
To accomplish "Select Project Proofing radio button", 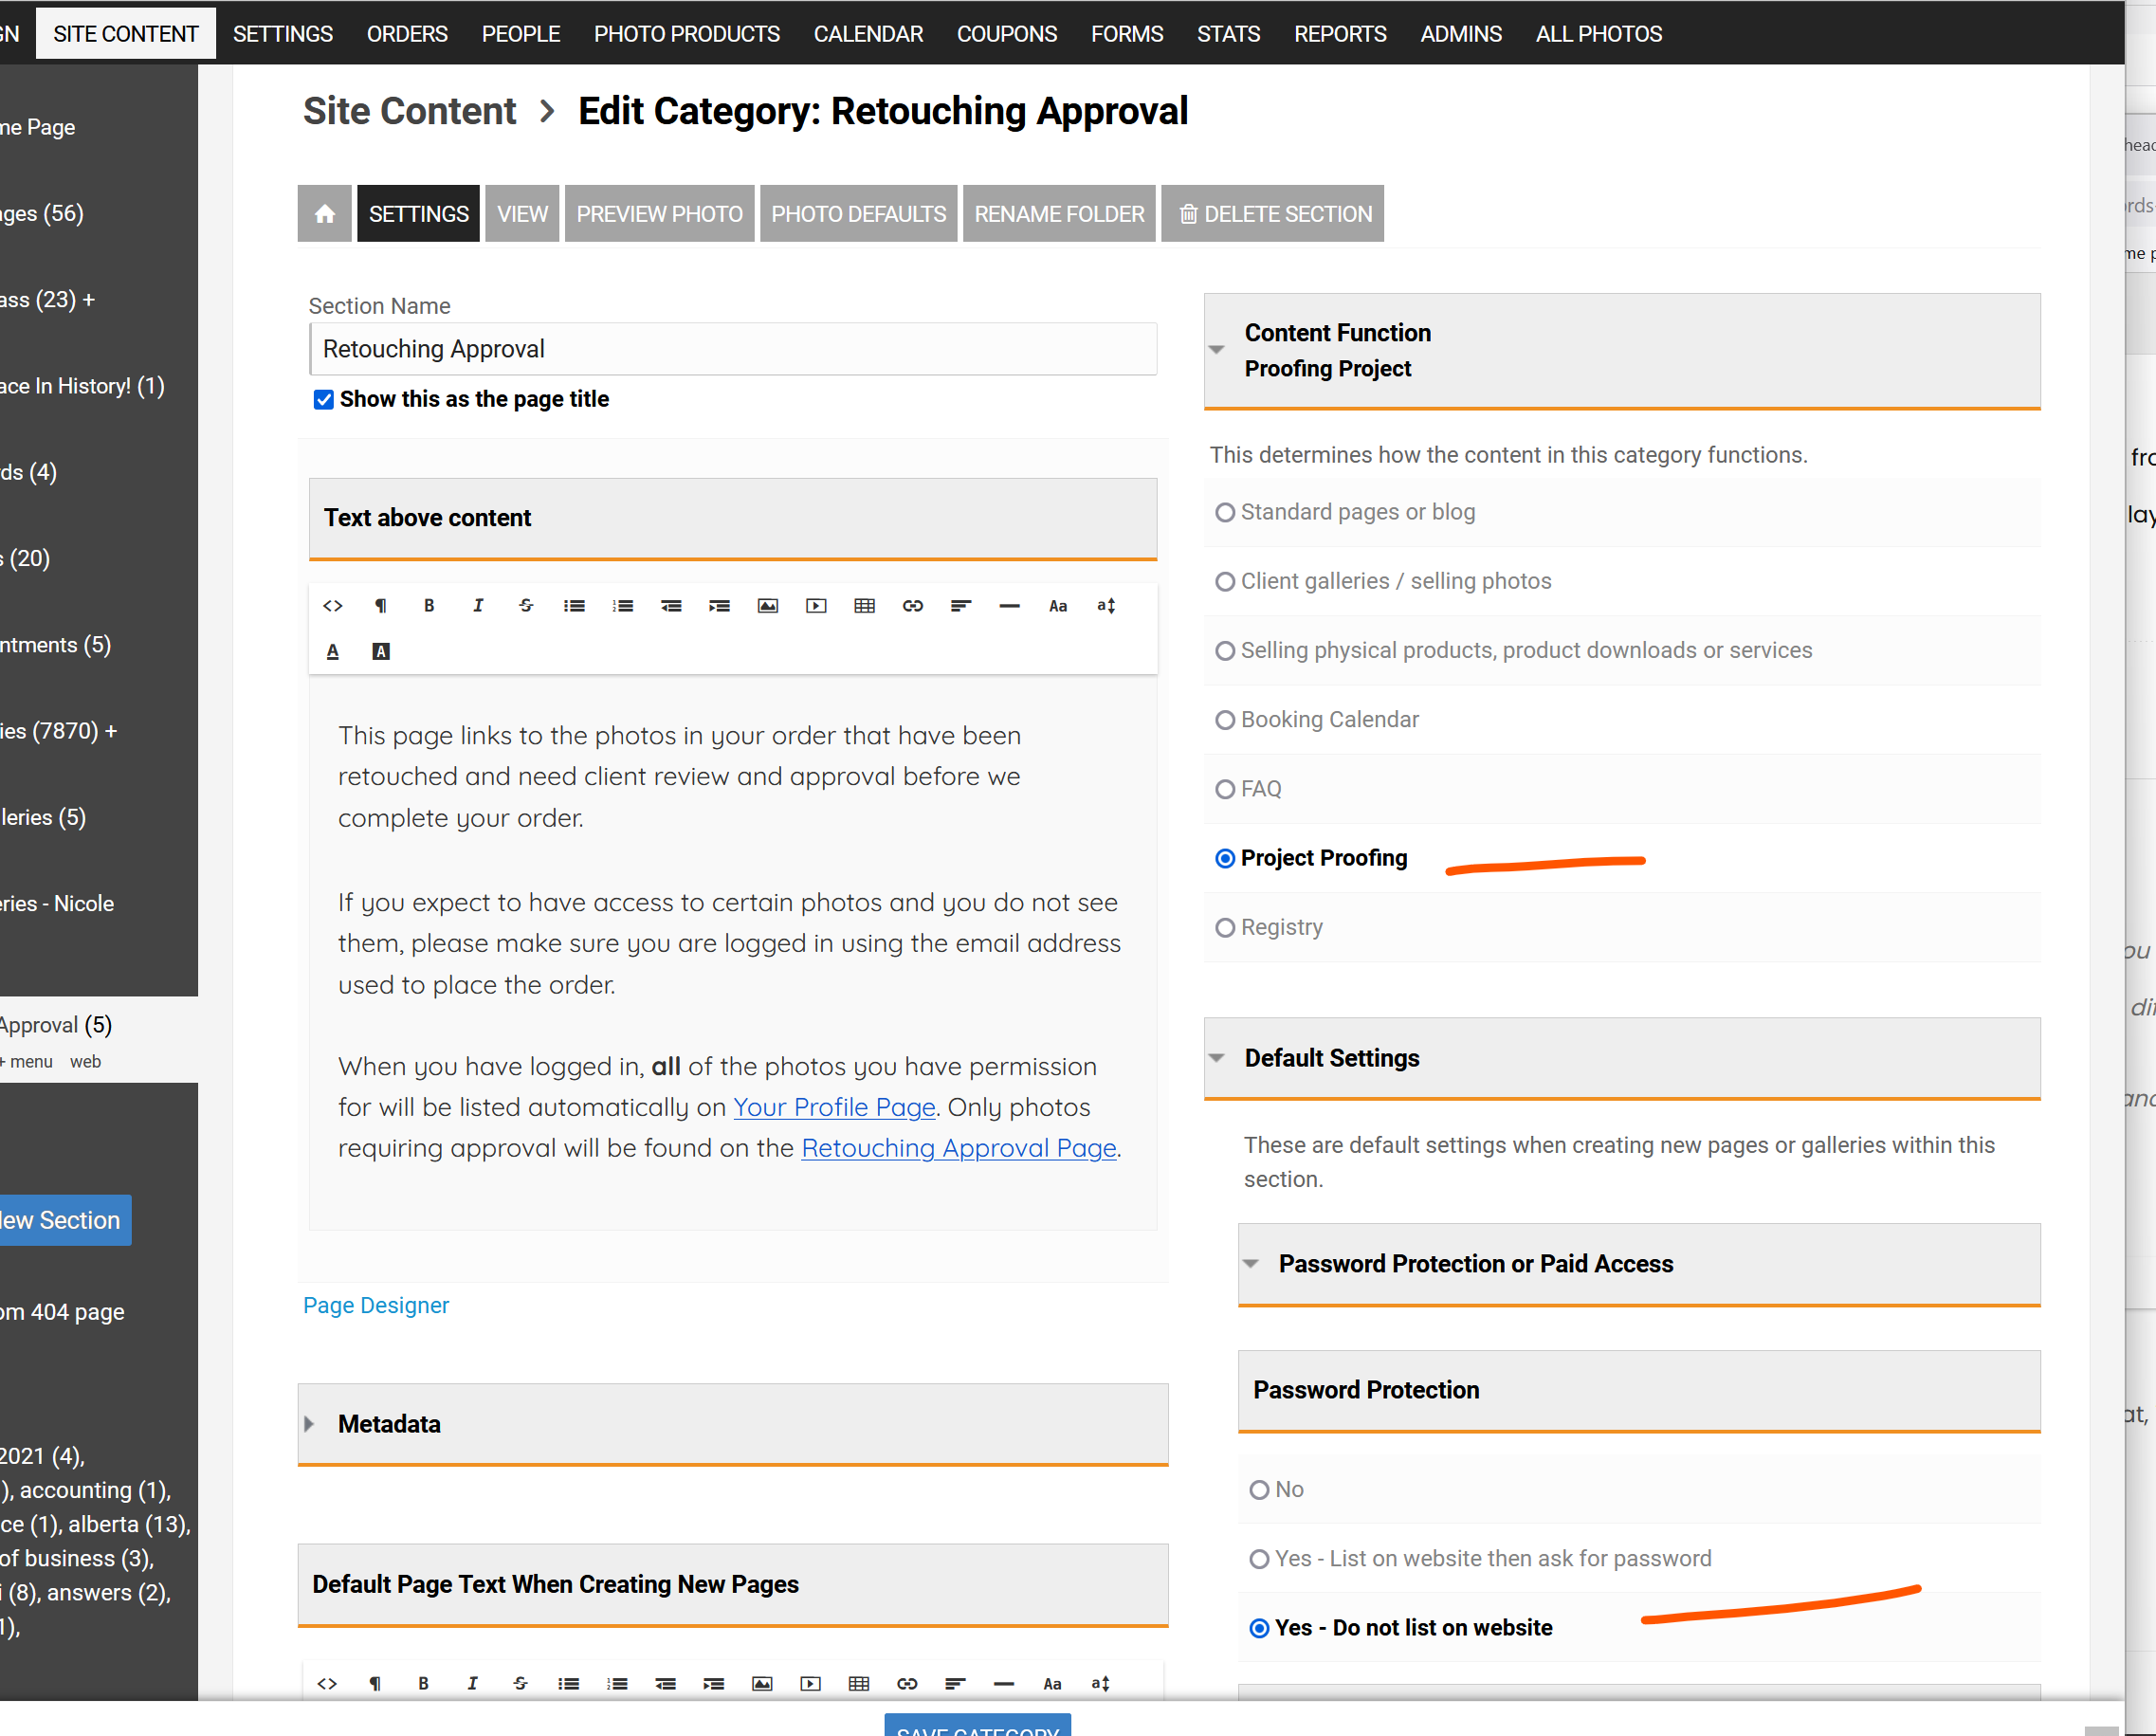I will tap(1224, 858).
